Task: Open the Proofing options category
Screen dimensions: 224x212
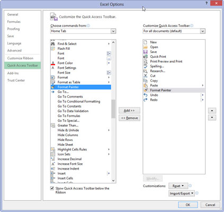Action: pos(13,29)
